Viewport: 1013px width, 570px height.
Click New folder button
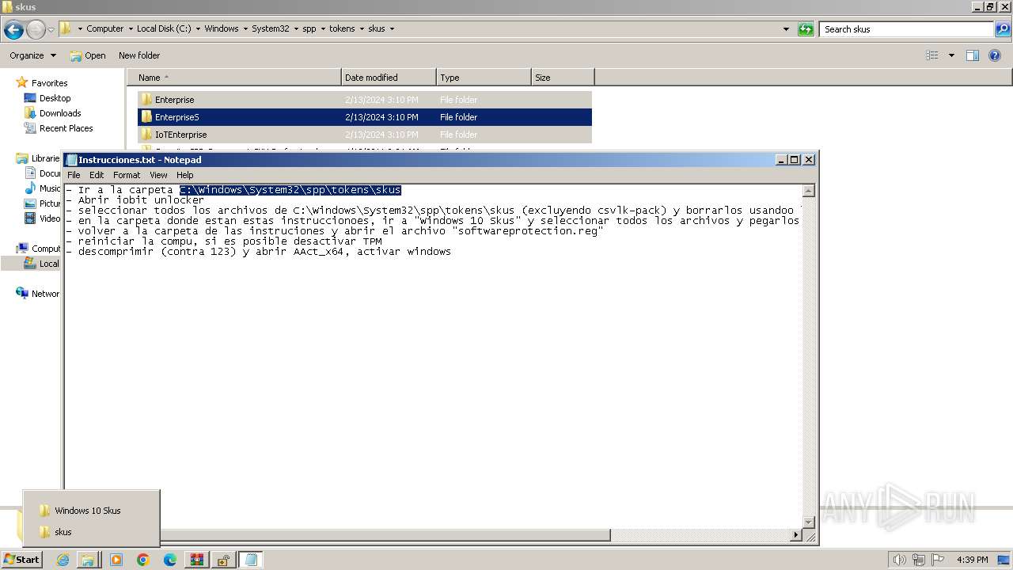[139, 55]
